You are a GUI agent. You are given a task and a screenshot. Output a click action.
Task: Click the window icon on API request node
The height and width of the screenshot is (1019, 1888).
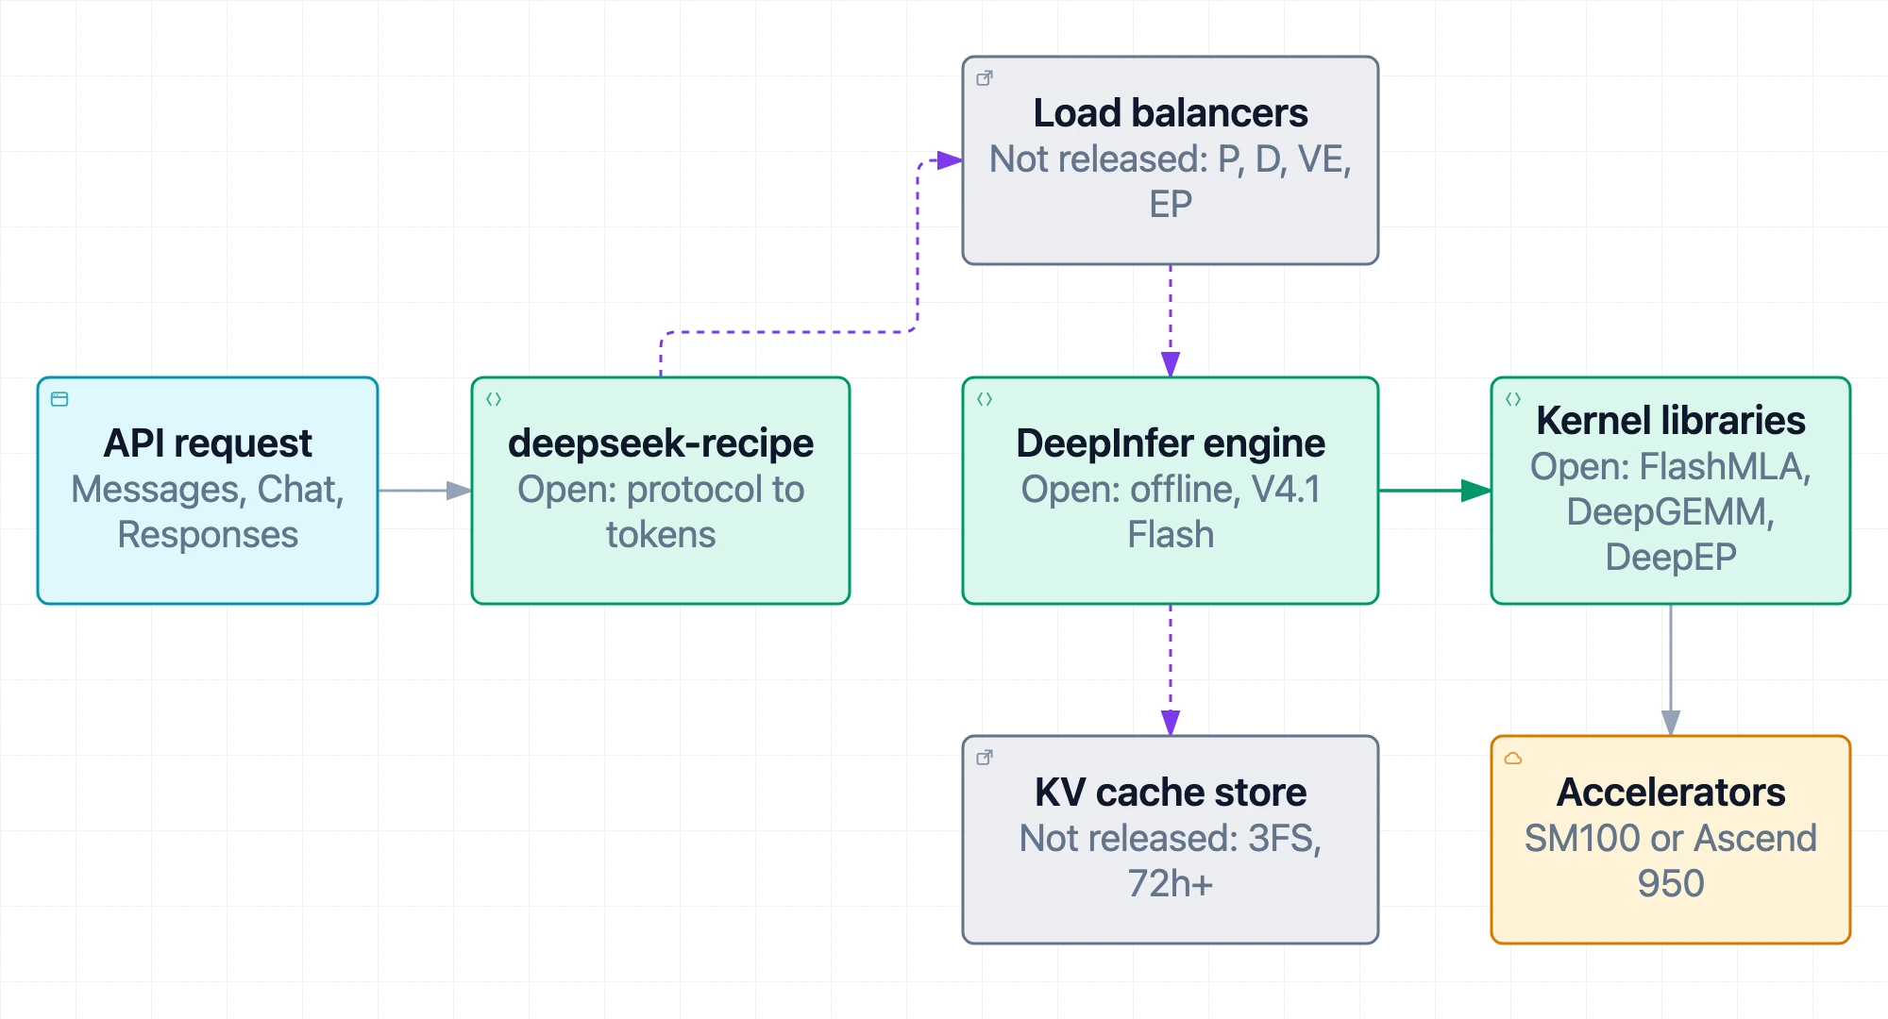59,399
